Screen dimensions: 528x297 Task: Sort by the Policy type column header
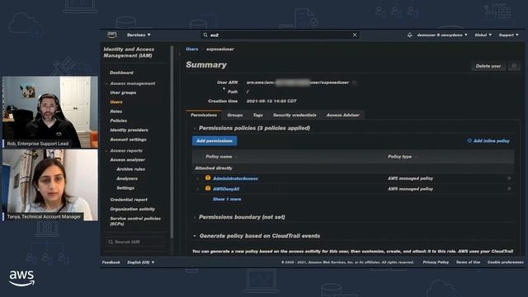(399, 157)
